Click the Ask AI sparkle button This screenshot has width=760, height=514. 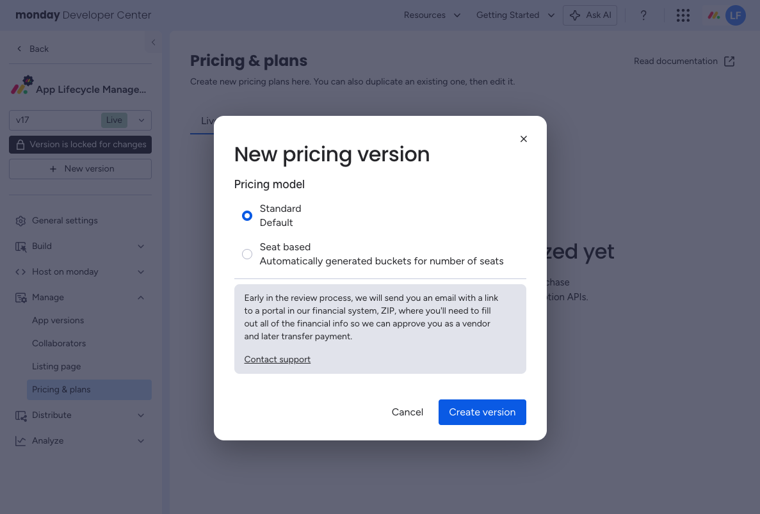point(590,15)
